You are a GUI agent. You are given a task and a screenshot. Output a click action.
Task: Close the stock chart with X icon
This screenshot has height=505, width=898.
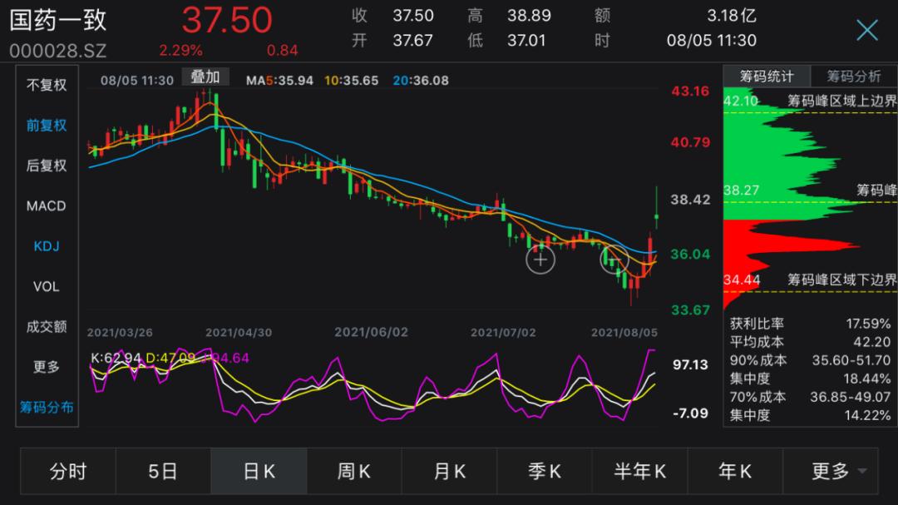867,30
